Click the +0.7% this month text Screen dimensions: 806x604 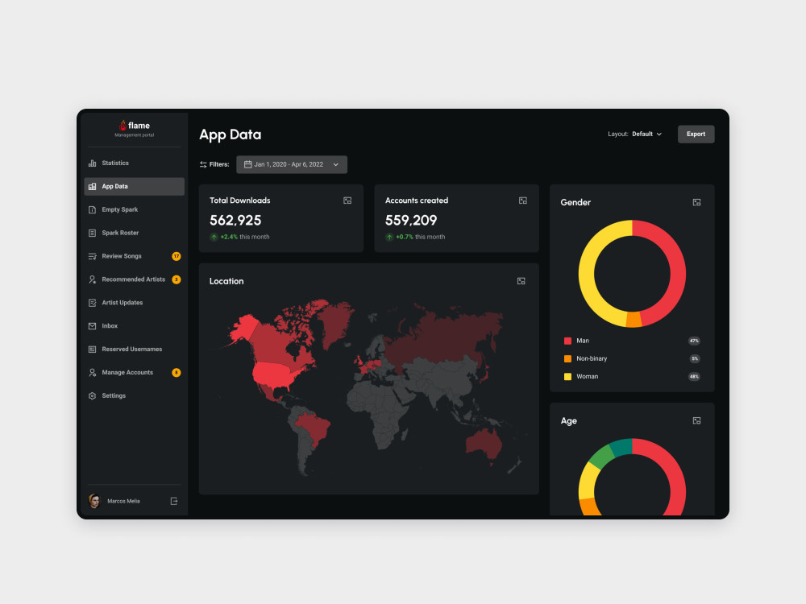pyautogui.click(x=421, y=237)
